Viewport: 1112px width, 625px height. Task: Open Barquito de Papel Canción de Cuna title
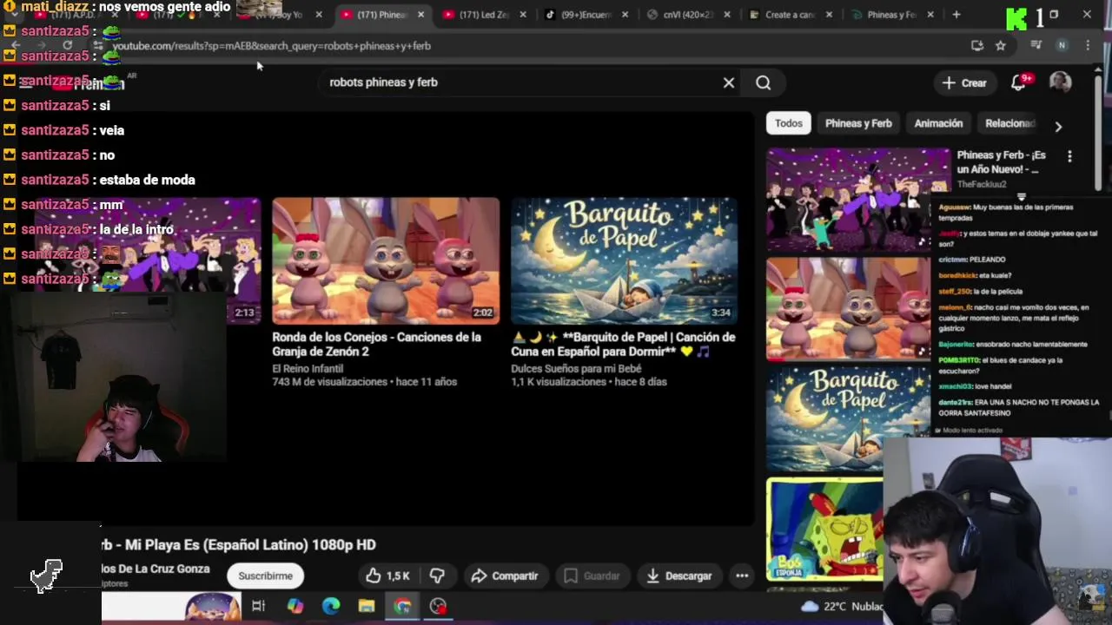click(623, 344)
